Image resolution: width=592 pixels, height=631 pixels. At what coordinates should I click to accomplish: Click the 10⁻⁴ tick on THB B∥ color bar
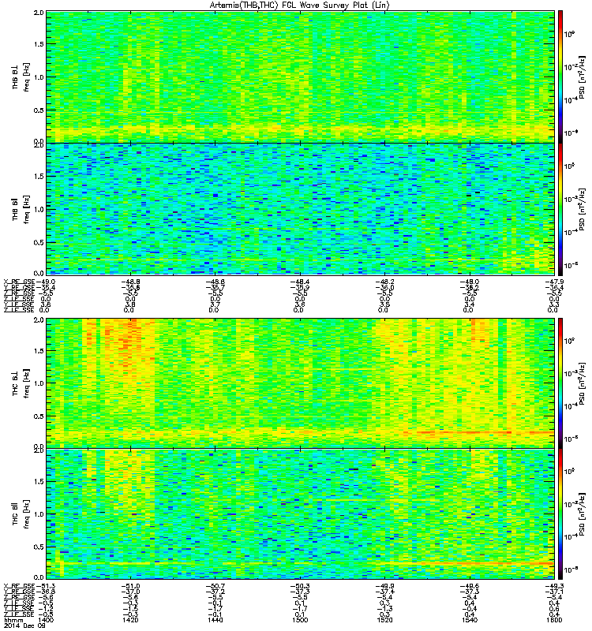(570, 232)
